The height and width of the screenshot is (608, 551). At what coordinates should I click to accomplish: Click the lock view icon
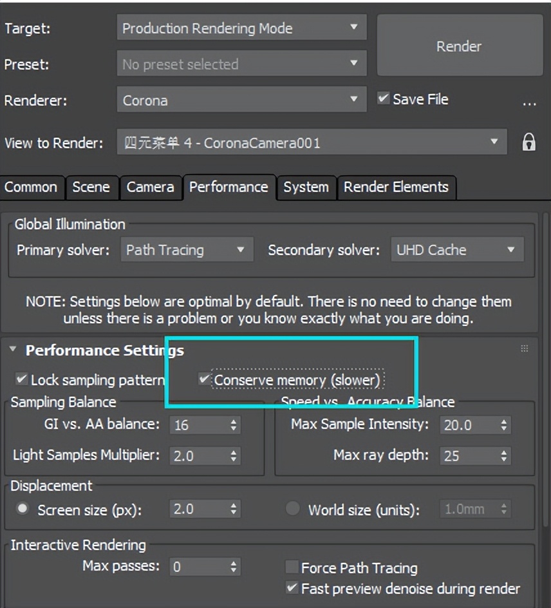[x=529, y=142]
